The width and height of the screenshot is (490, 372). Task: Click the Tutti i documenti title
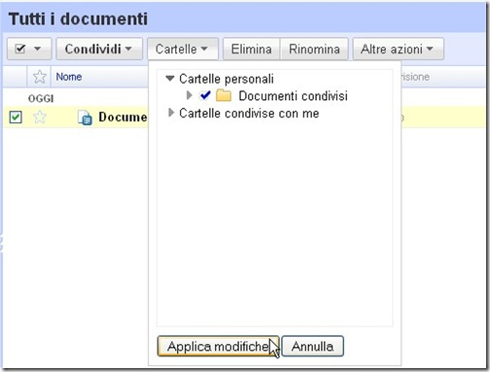(78, 18)
